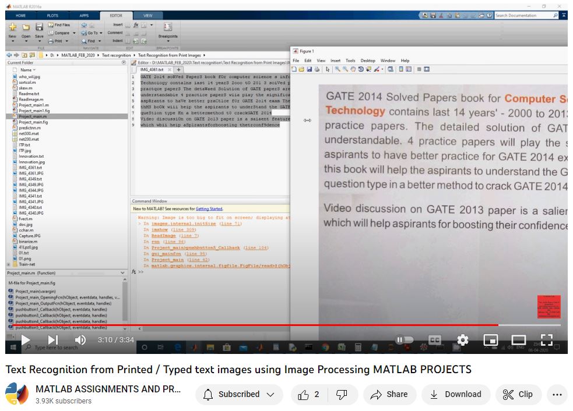The height and width of the screenshot is (411, 573).
Task: Click the Download button
Action: click(456, 394)
